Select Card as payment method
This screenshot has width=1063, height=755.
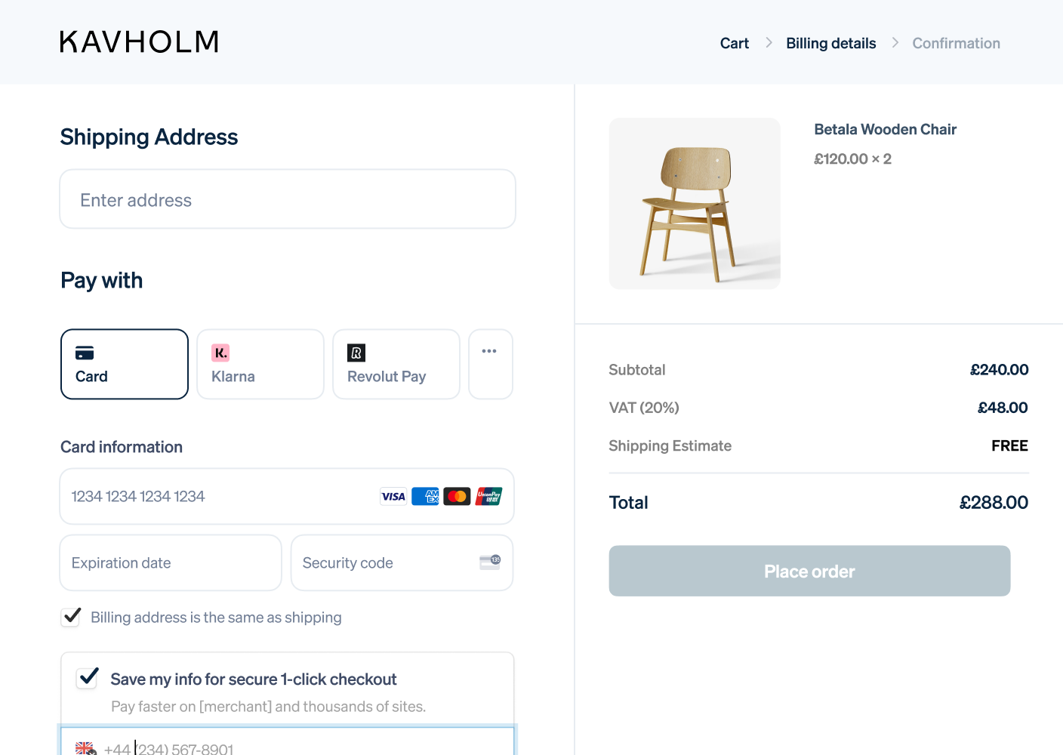pos(125,364)
